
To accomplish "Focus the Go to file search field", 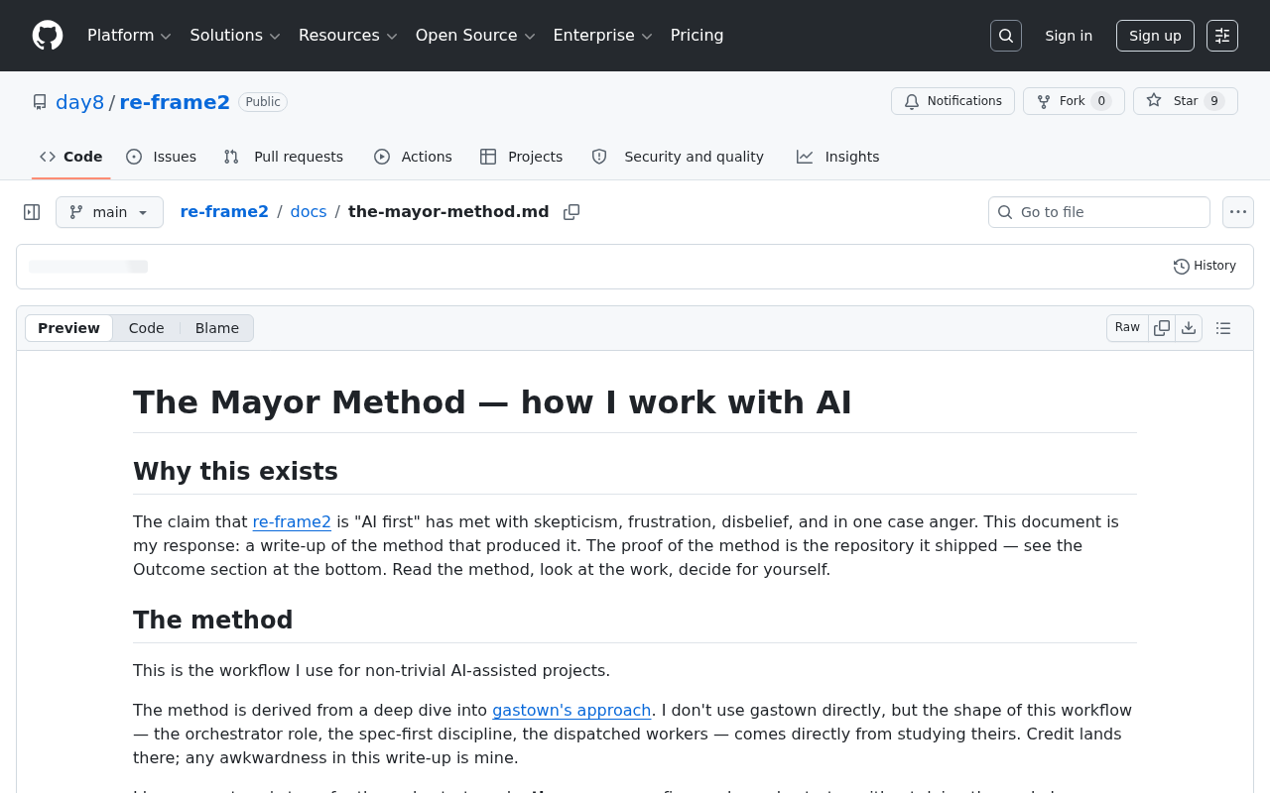I will pyautogui.click(x=1099, y=212).
